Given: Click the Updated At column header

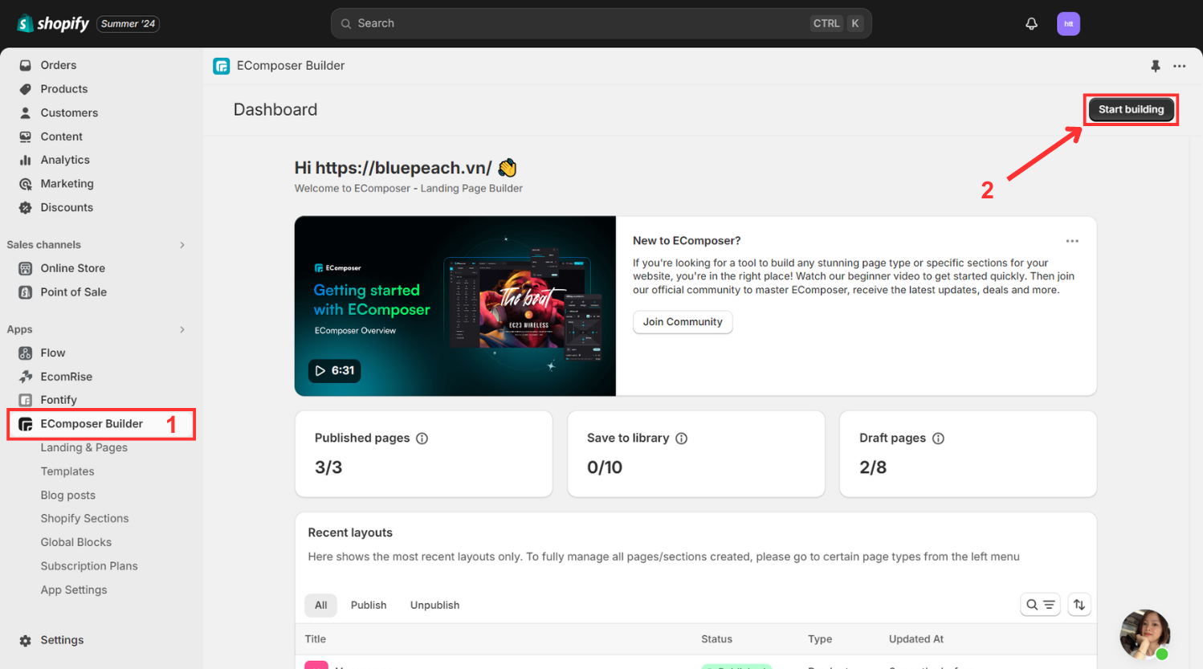Looking at the screenshot, I should pyautogui.click(x=916, y=639).
